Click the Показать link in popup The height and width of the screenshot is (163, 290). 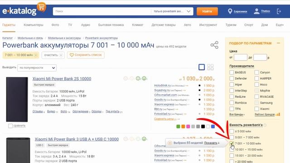tap(211, 143)
